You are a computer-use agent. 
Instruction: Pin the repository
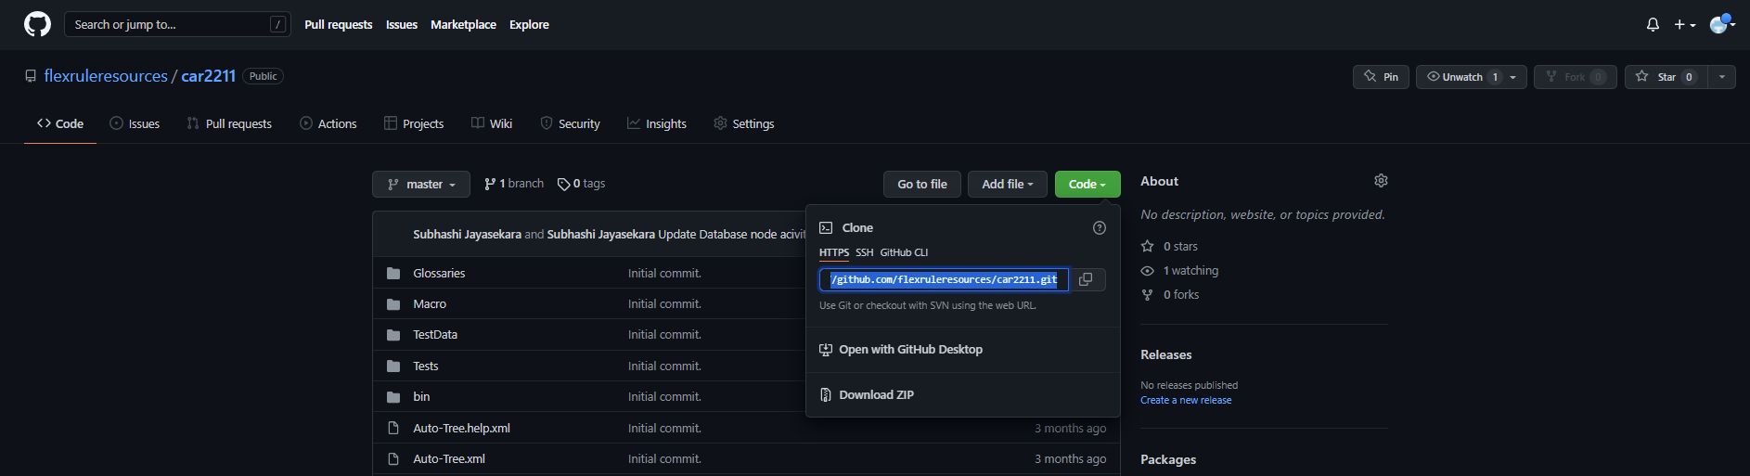[1381, 77]
